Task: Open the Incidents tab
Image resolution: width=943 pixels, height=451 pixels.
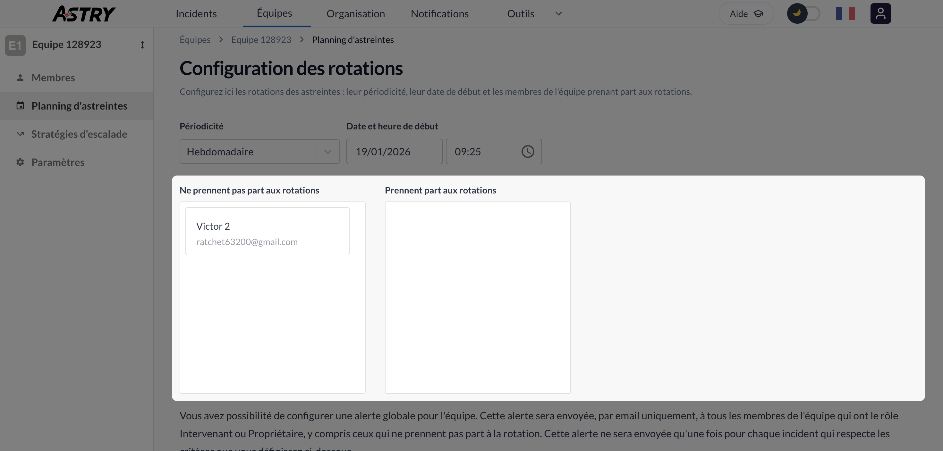Action: tap(196, 14)
